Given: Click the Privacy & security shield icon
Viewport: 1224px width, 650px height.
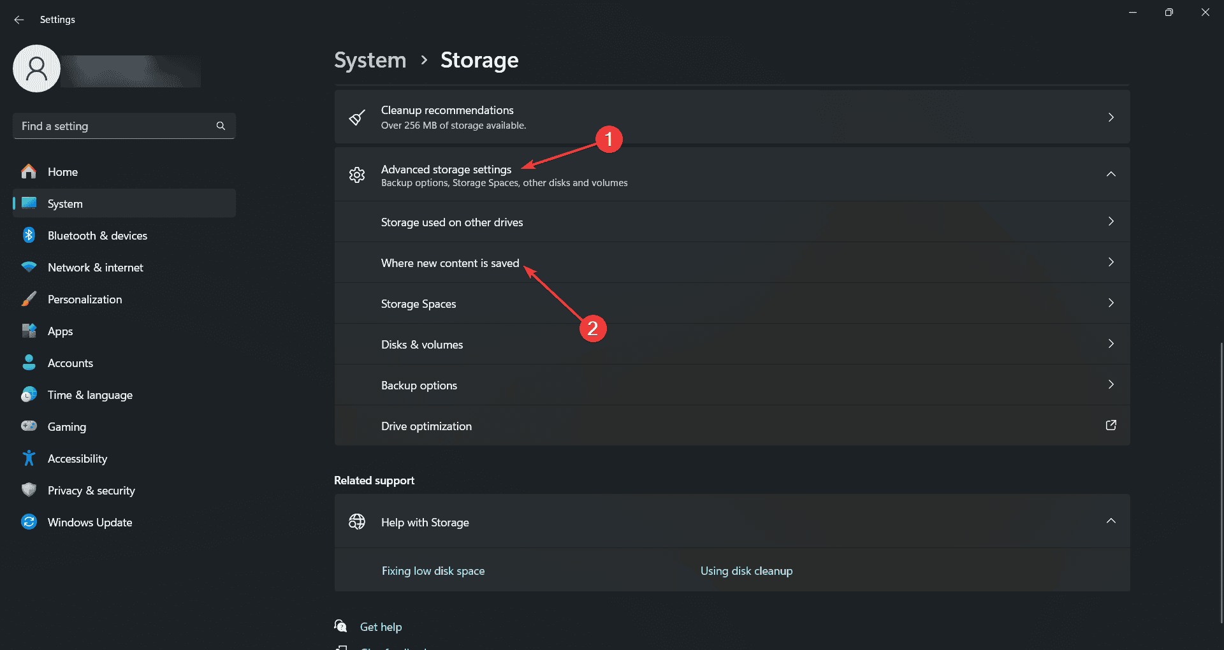Looking at the screenshot, I should [x=29, y=490].
